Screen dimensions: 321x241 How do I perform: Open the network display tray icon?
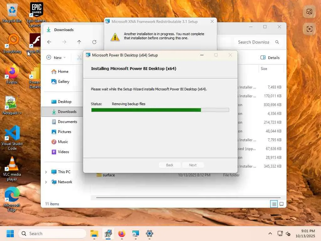(x=280, y=233)
